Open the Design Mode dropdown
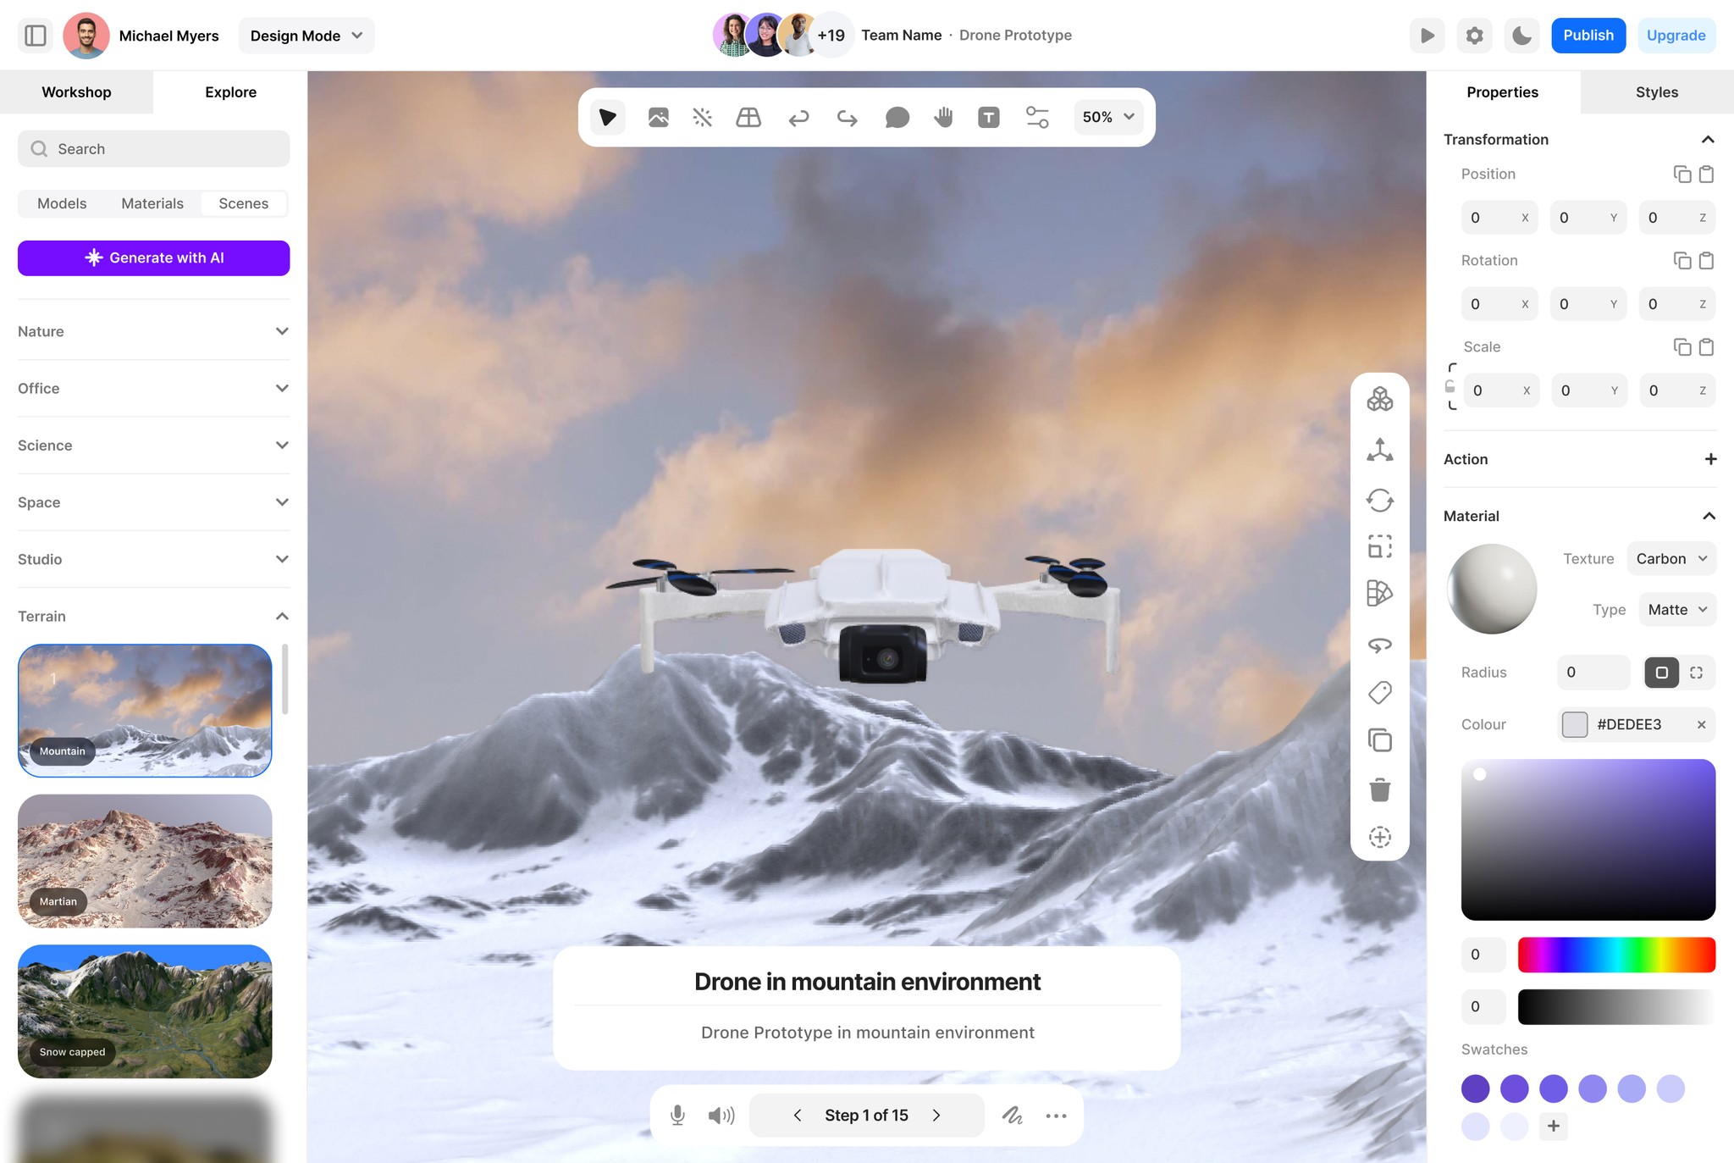The image size is (1734, 1163). point(306,36)
